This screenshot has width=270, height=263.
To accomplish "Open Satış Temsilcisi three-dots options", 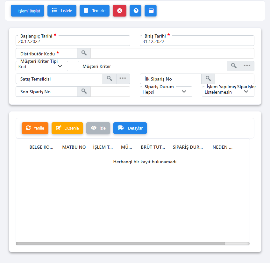I will coord(123,79).
